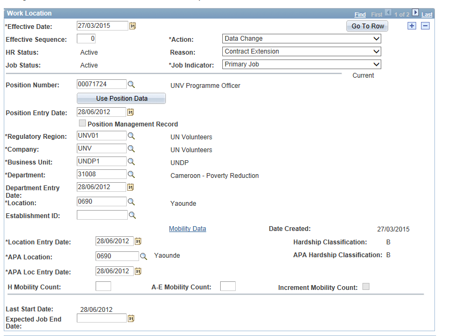Open the Job Indicator dropdown
This screenshot has height=336, width=450.
[302, 64]
